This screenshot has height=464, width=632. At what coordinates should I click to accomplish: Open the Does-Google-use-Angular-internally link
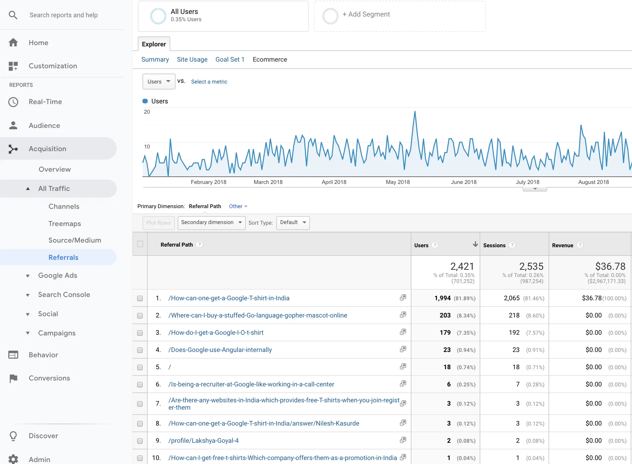click(x=220, y=350)
